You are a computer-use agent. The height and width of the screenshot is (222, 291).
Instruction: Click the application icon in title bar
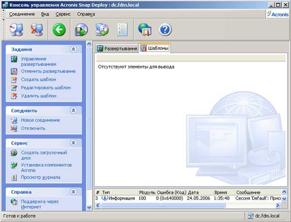click(x=5, y=5)
